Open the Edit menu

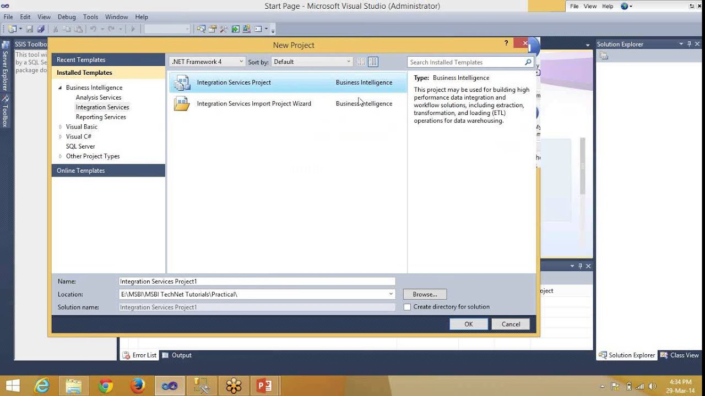click(25, 17)
